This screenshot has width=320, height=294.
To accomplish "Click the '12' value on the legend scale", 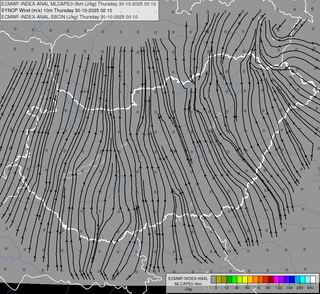I will [x=227, y=288].
